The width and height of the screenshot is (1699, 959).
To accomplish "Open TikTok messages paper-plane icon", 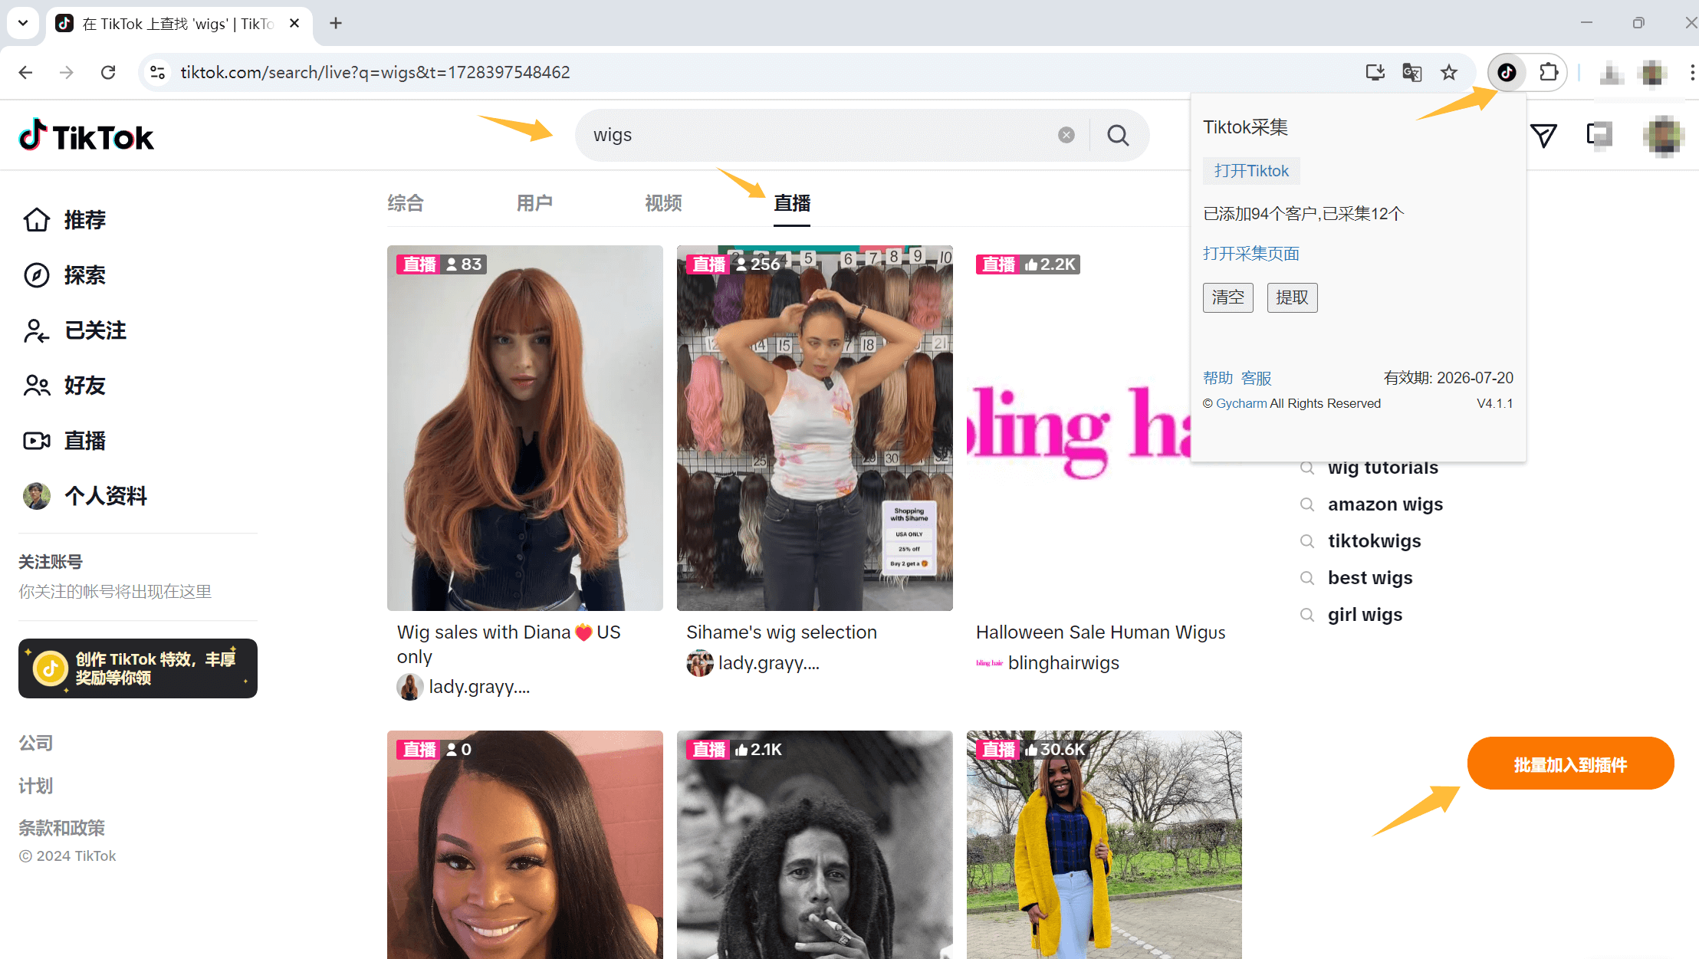I will 1543,136.
